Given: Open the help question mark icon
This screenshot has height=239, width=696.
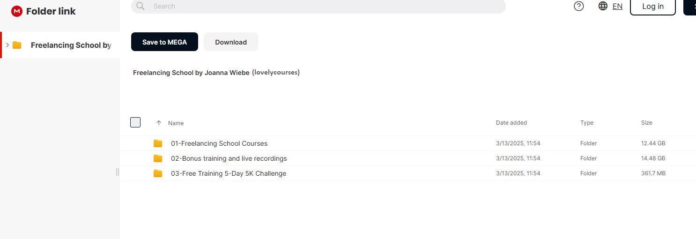Looking at the screenshot, I should 579,6.
